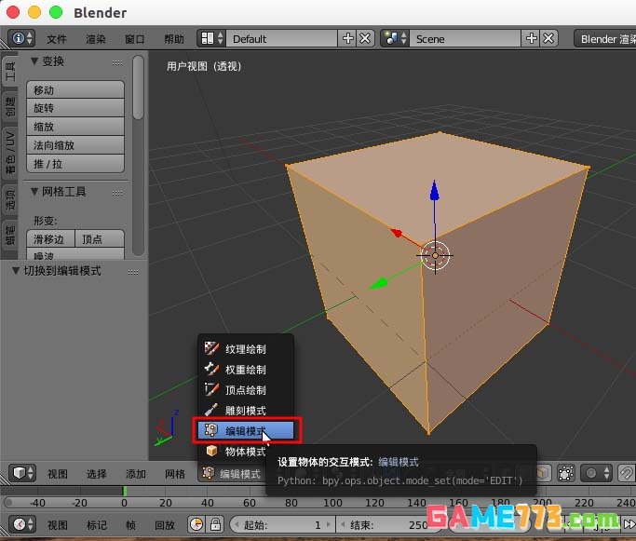The height and width of the screenshot is (541, 636).
Task: Open the scene browse icon
Action: coord(395,38)
